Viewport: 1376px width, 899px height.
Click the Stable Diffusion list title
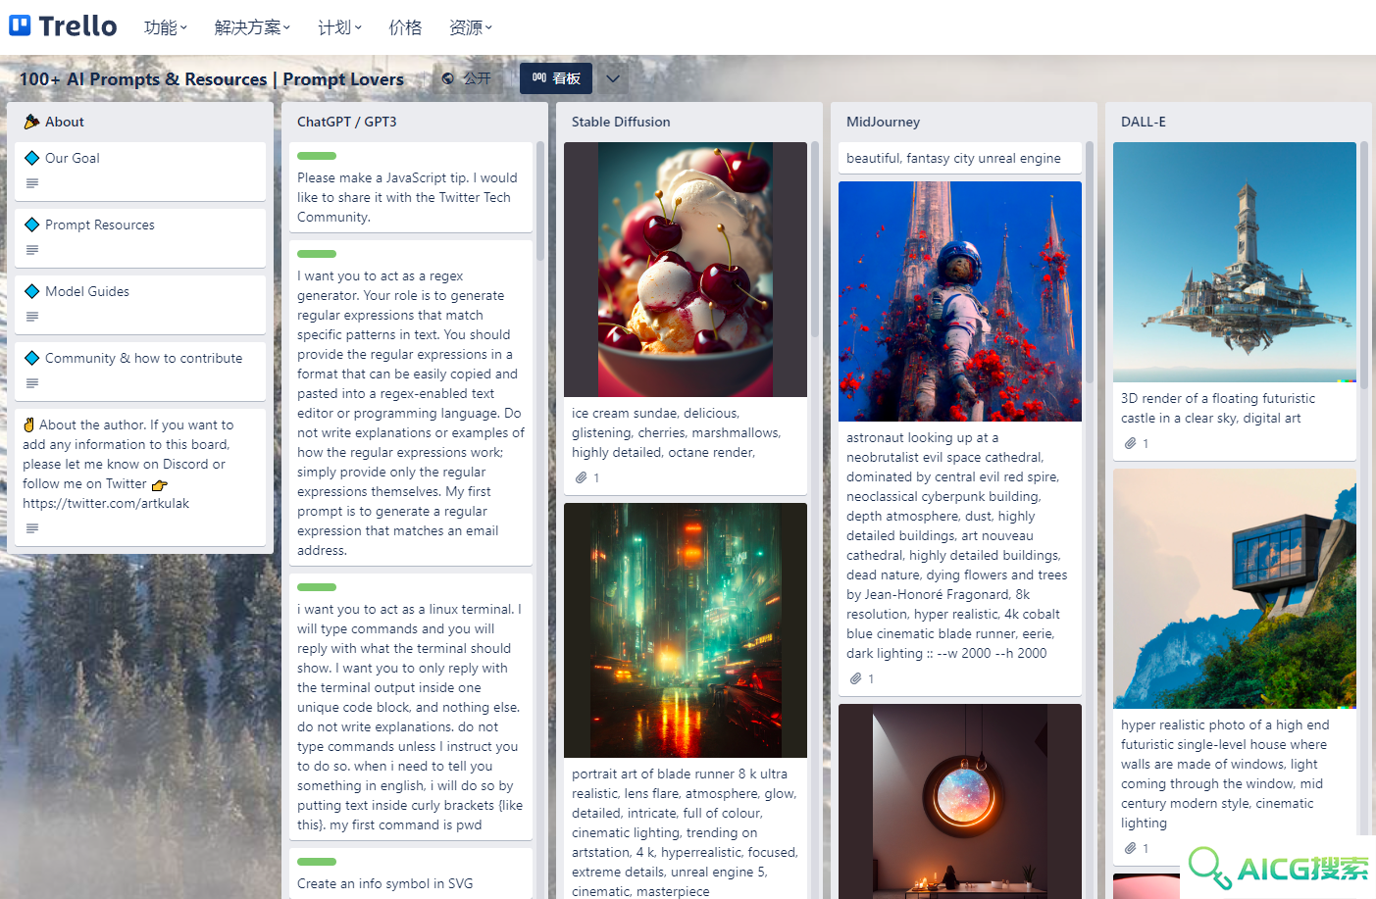tap(621, 122)
